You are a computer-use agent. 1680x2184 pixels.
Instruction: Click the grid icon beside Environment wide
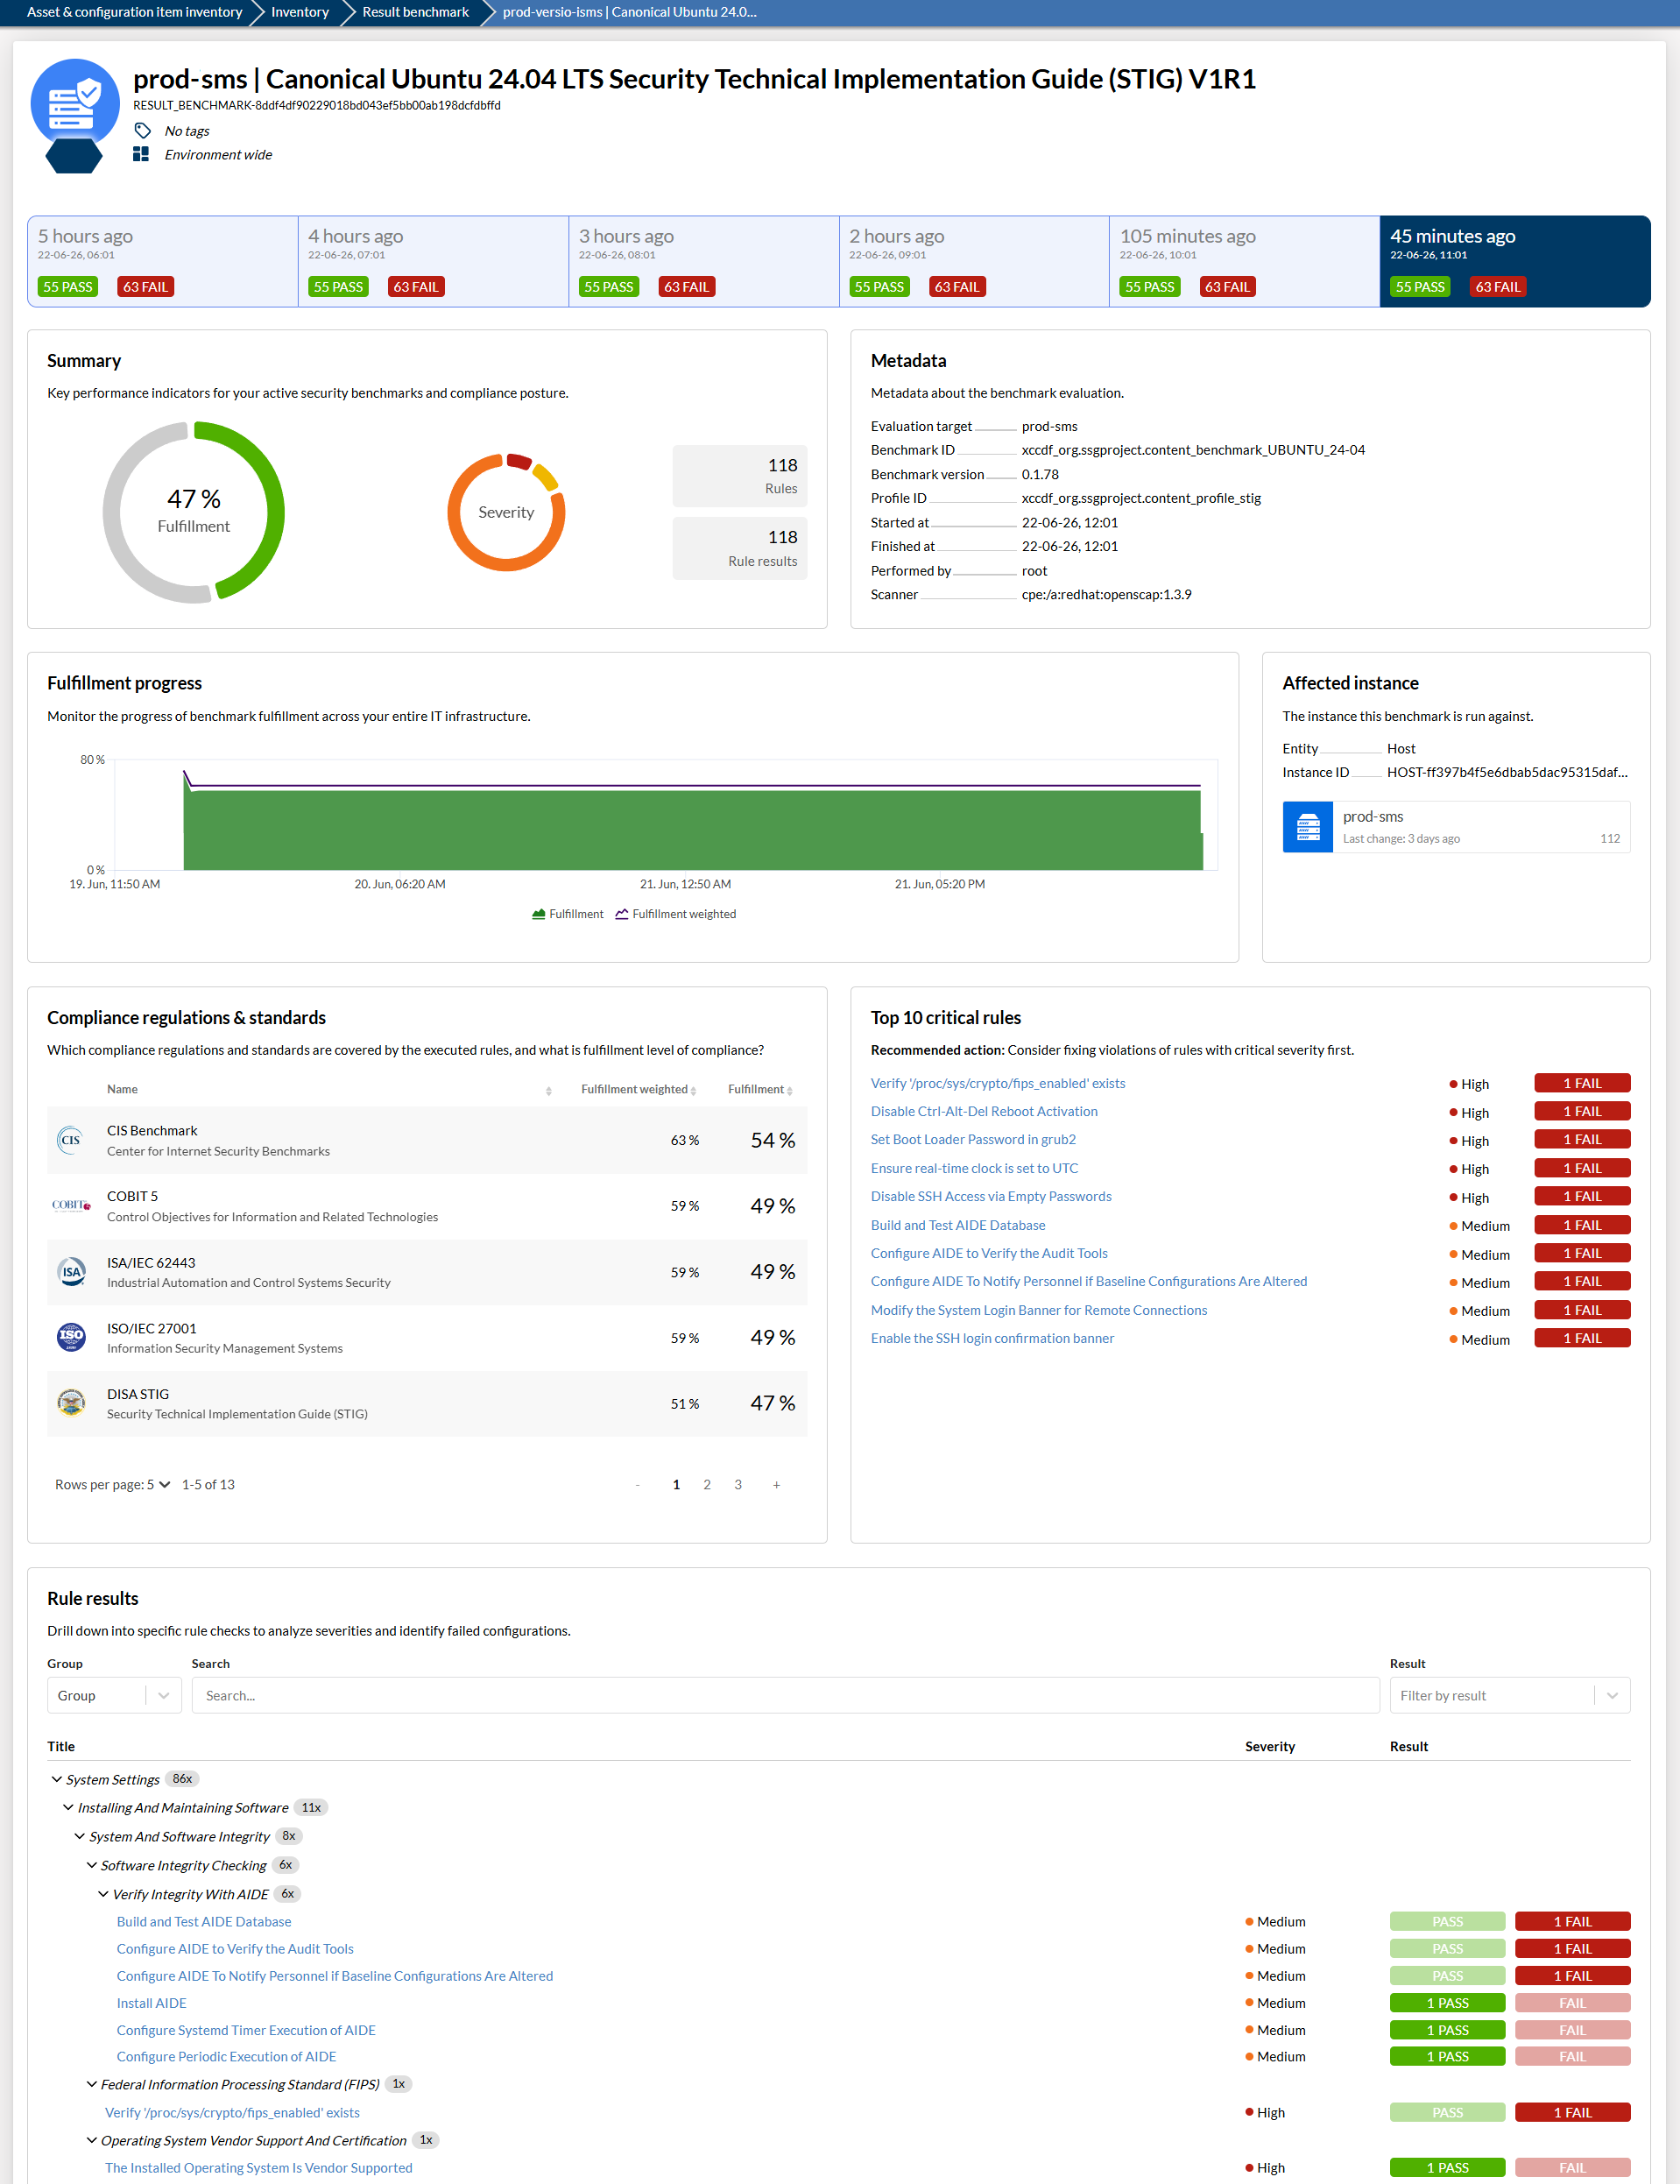141,154
